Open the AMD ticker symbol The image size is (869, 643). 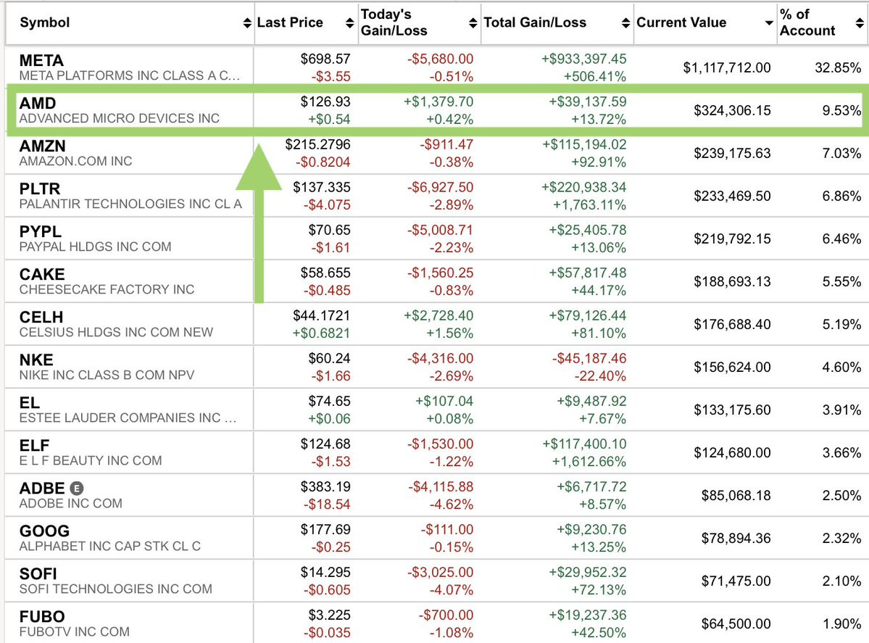pos(38,103)
